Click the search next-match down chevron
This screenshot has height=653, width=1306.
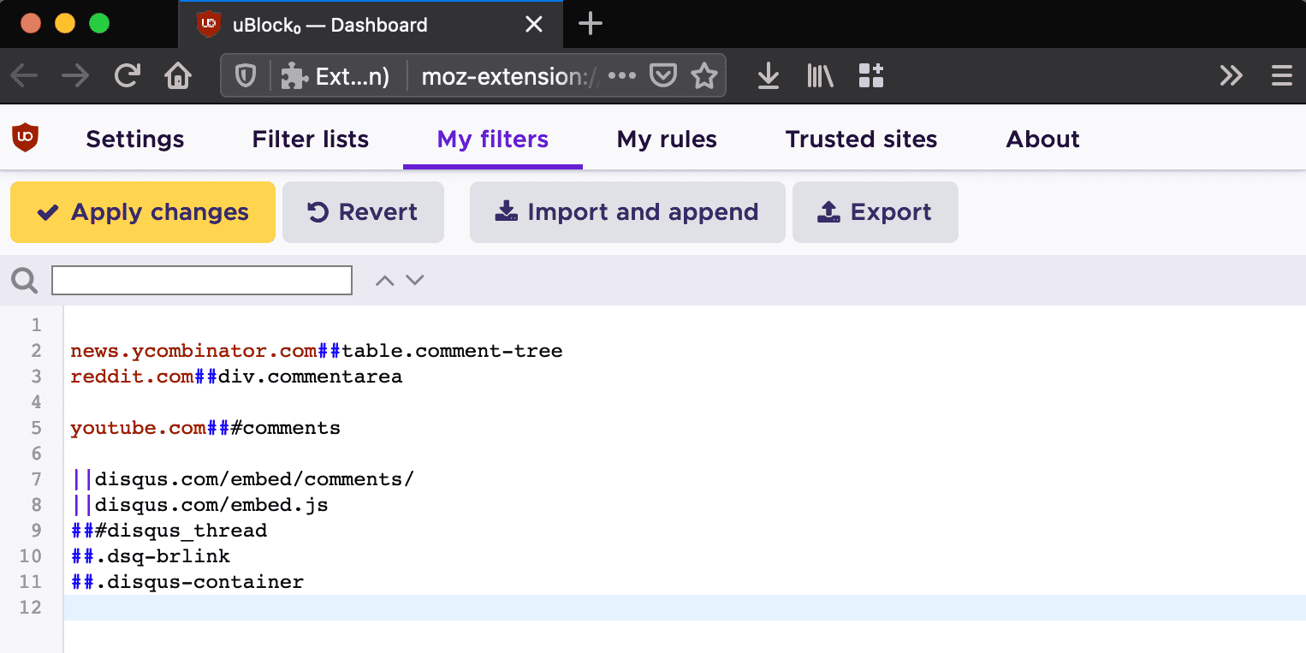click(414, 279)
